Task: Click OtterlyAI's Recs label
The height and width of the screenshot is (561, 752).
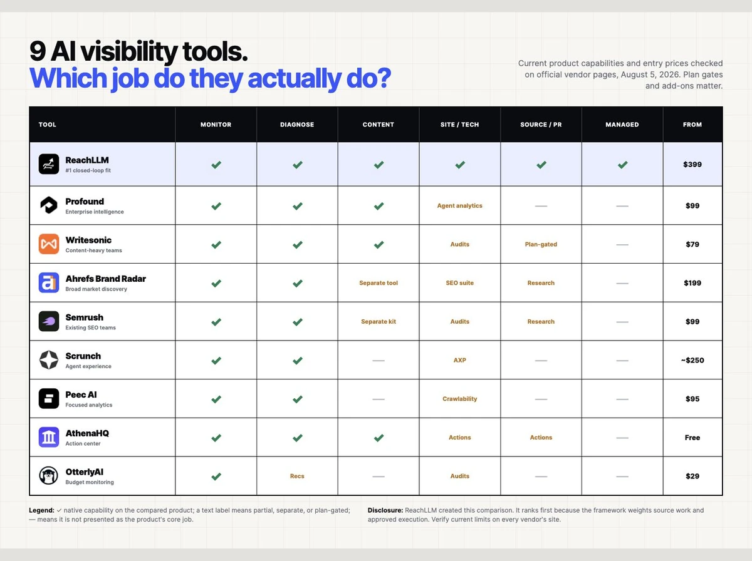Action: 297,476
